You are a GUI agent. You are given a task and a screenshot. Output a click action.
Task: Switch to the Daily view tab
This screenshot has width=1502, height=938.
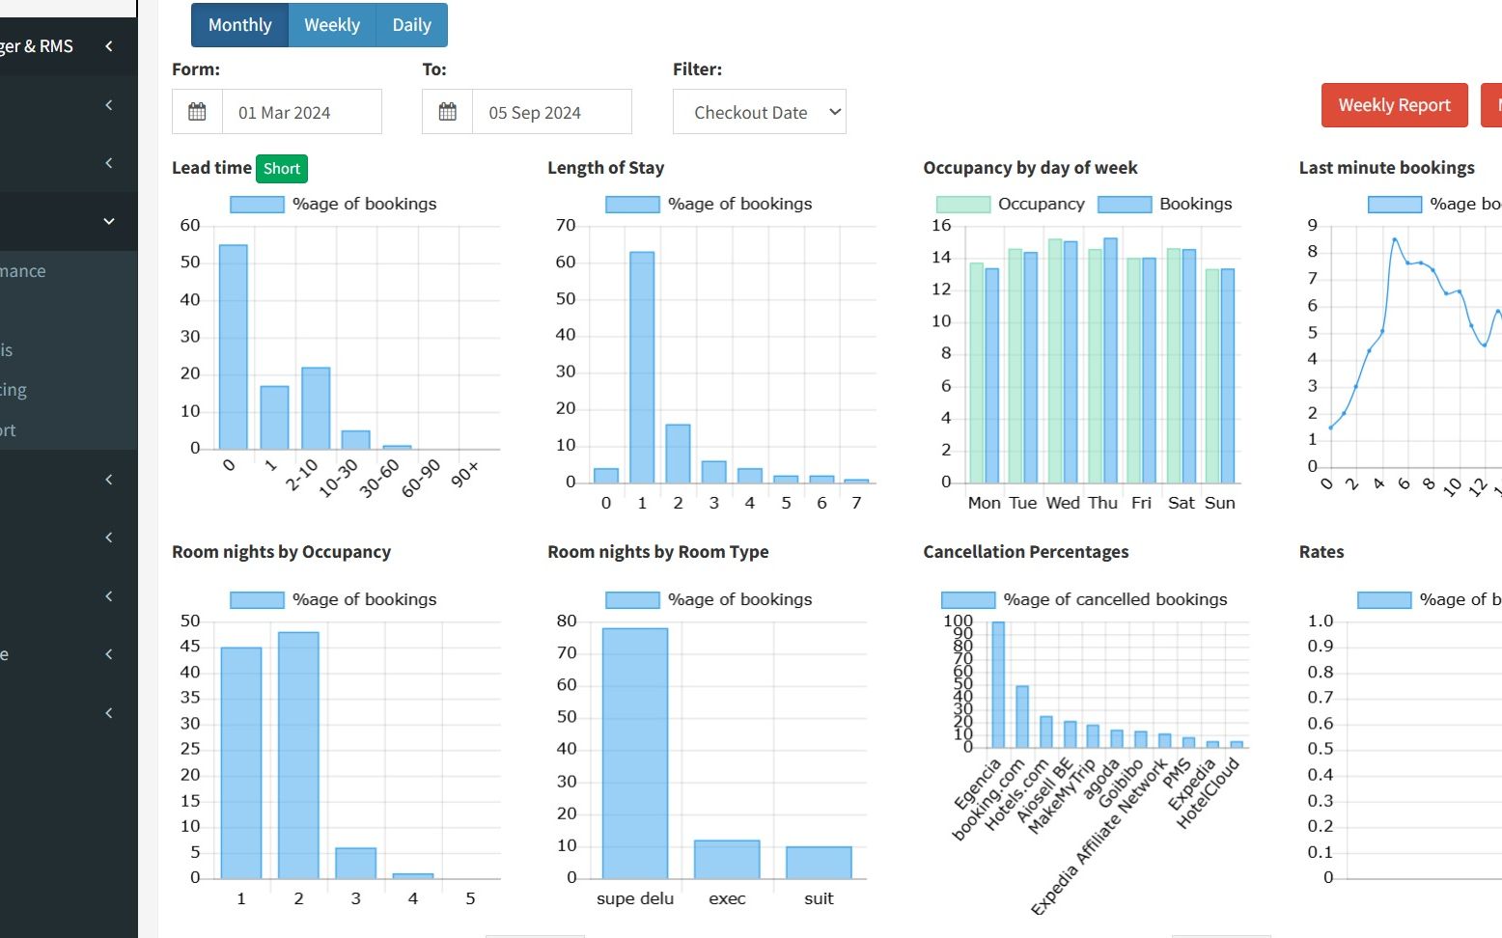[x=411, y=25]
